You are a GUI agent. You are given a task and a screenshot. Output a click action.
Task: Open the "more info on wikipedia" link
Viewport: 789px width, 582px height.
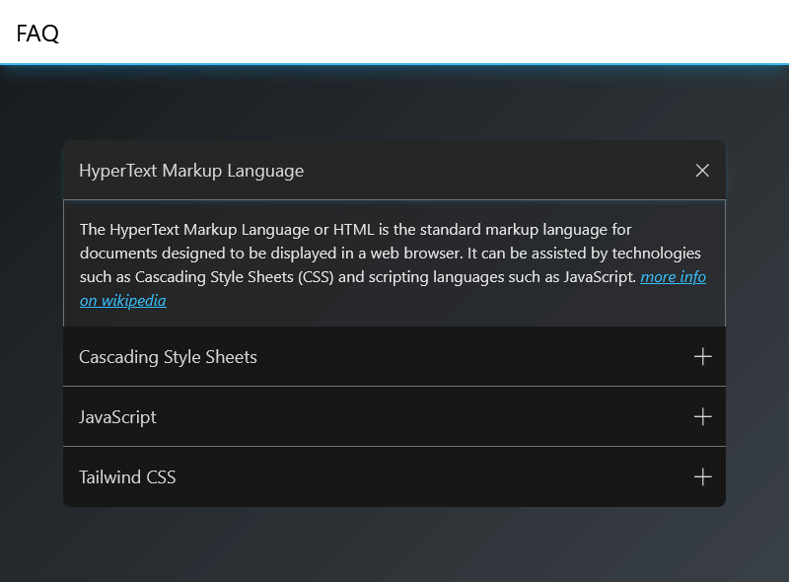click(673, 277)
